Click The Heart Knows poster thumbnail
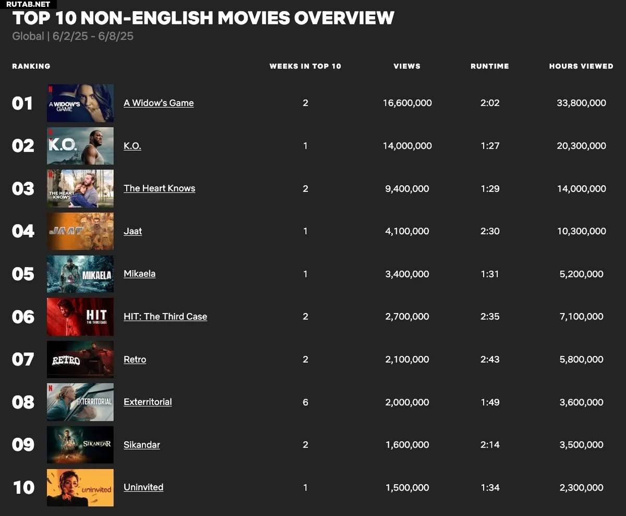This screenshot has height=516, width=626. click(80, 189)
